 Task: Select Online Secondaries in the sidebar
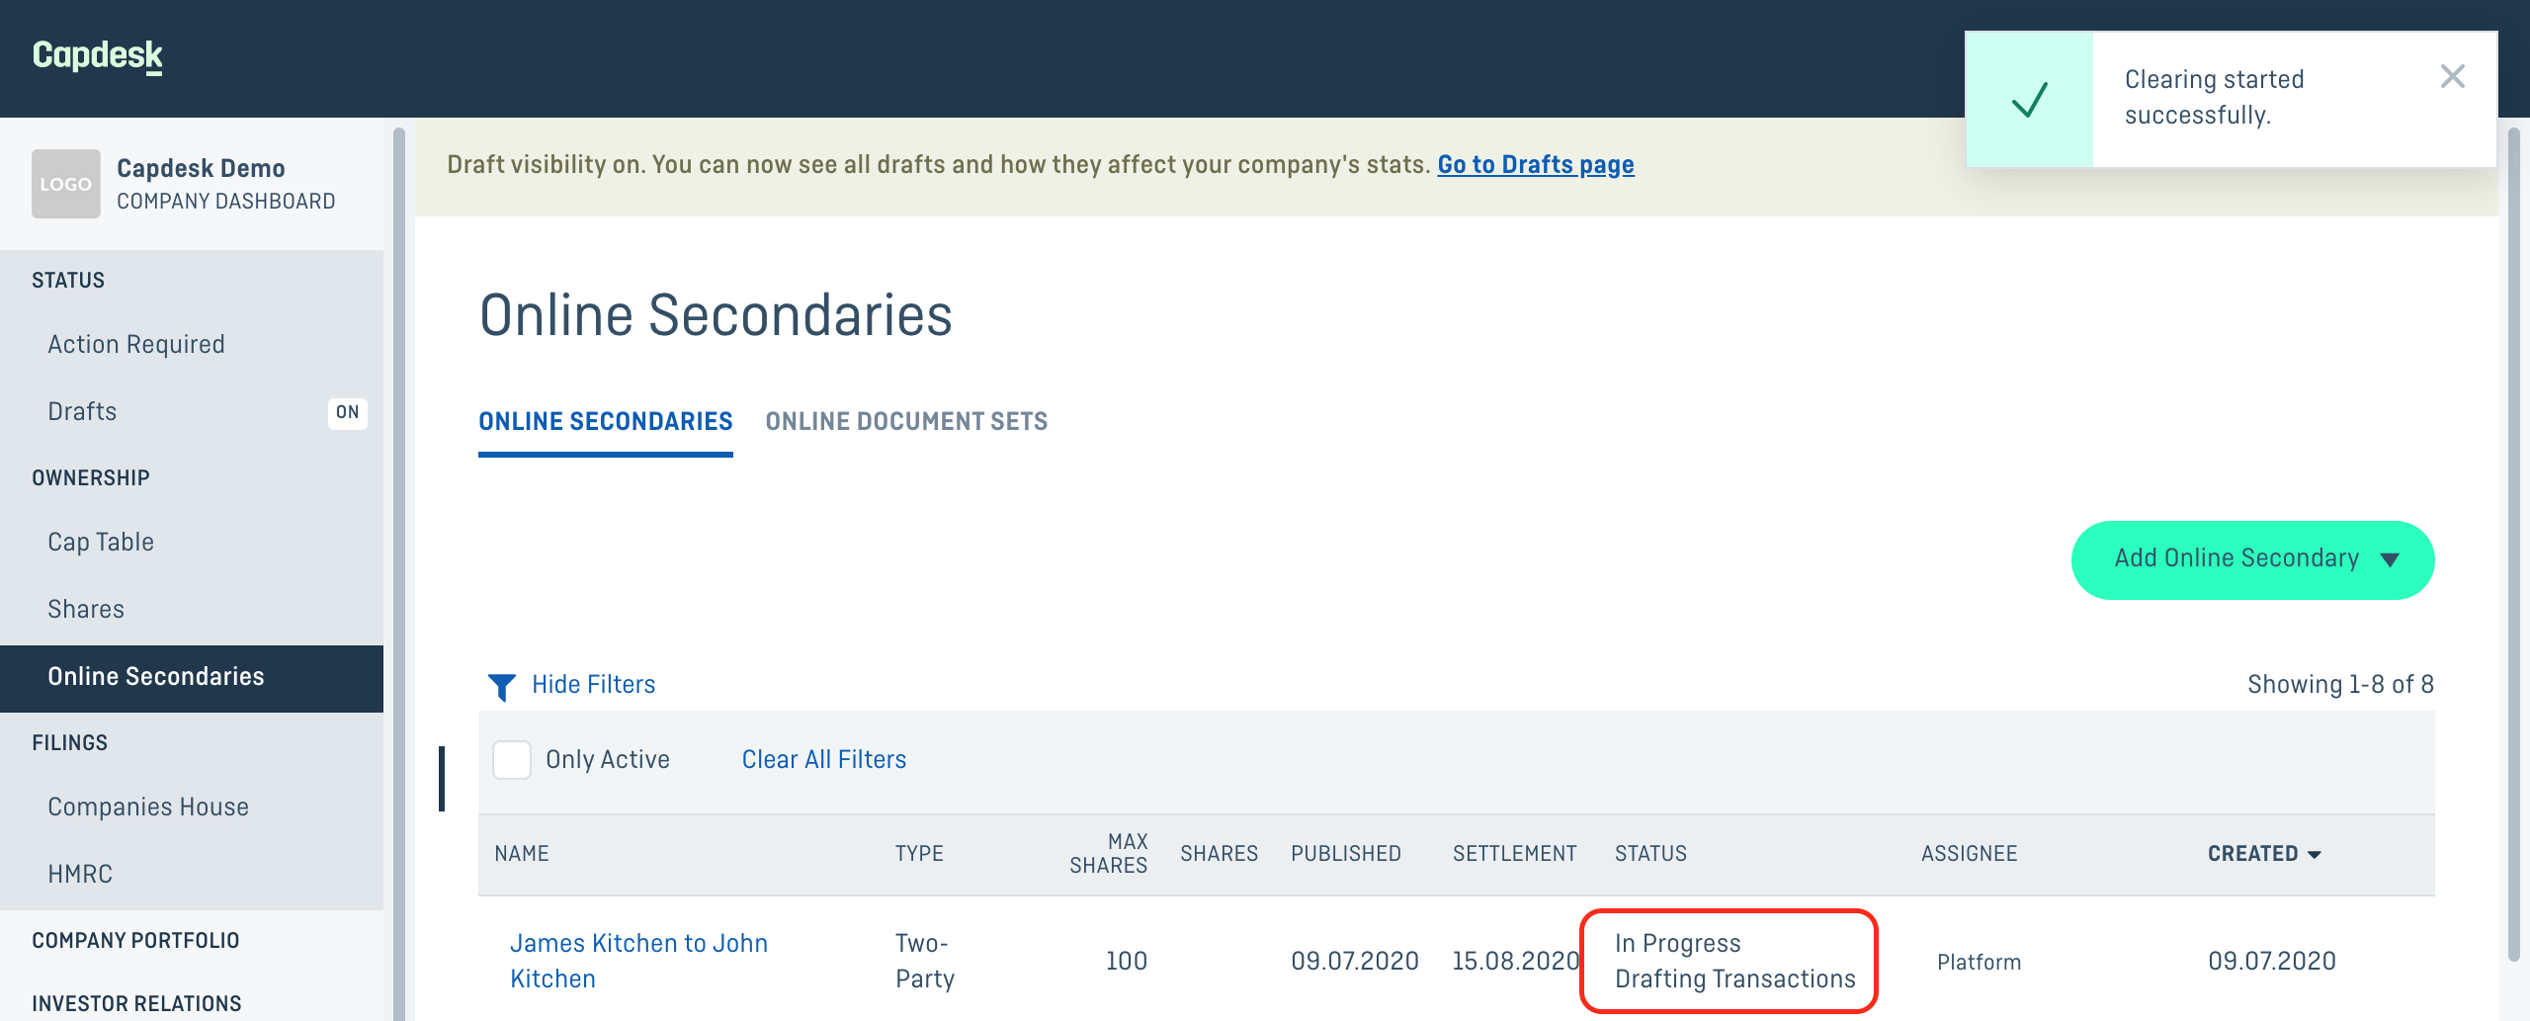pos(192,677)
